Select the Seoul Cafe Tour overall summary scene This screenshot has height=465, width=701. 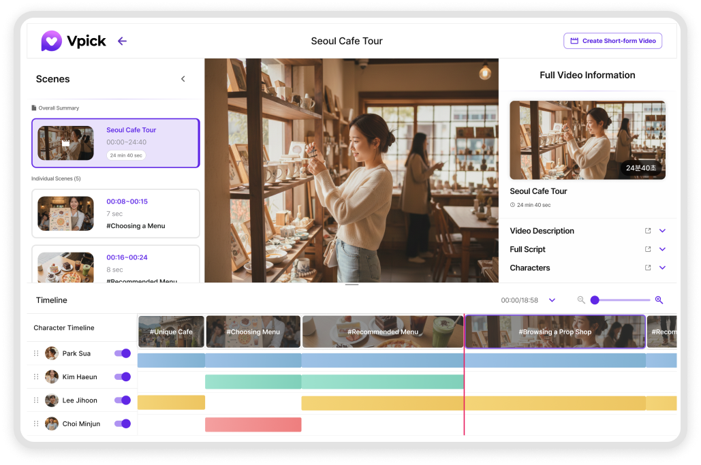click(x=115, y=143)
